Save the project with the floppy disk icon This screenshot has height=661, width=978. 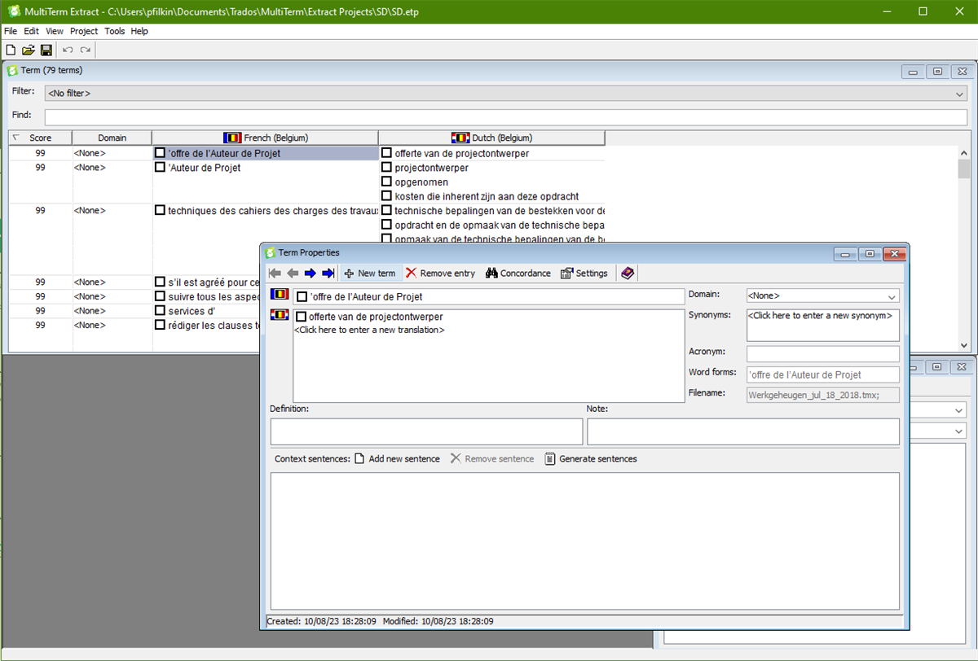pyautogui.click(x=46, y=50)
